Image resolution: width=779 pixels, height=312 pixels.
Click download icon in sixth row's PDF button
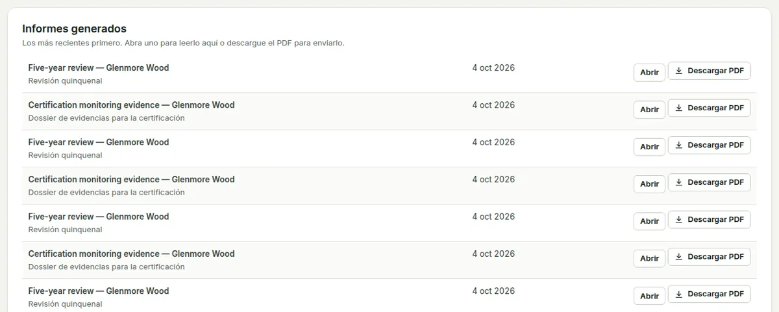[x=679, y=257]
